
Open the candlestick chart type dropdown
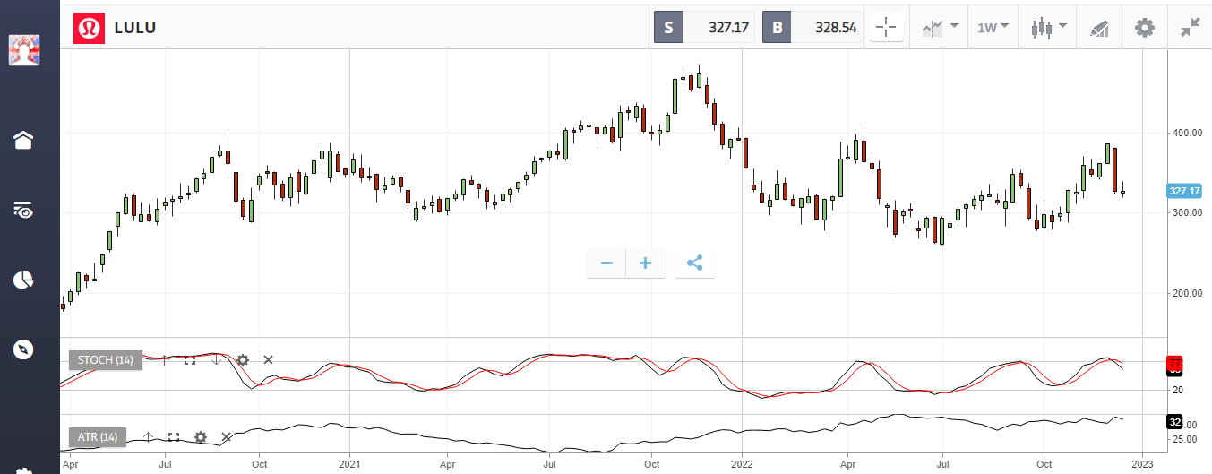click(x=1048, y=28)
